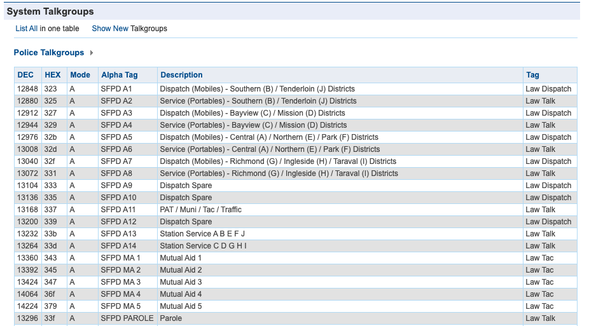The width and height of the screenshot is (589, 326).
Task: Open the List All link
Action: (26, 29)
